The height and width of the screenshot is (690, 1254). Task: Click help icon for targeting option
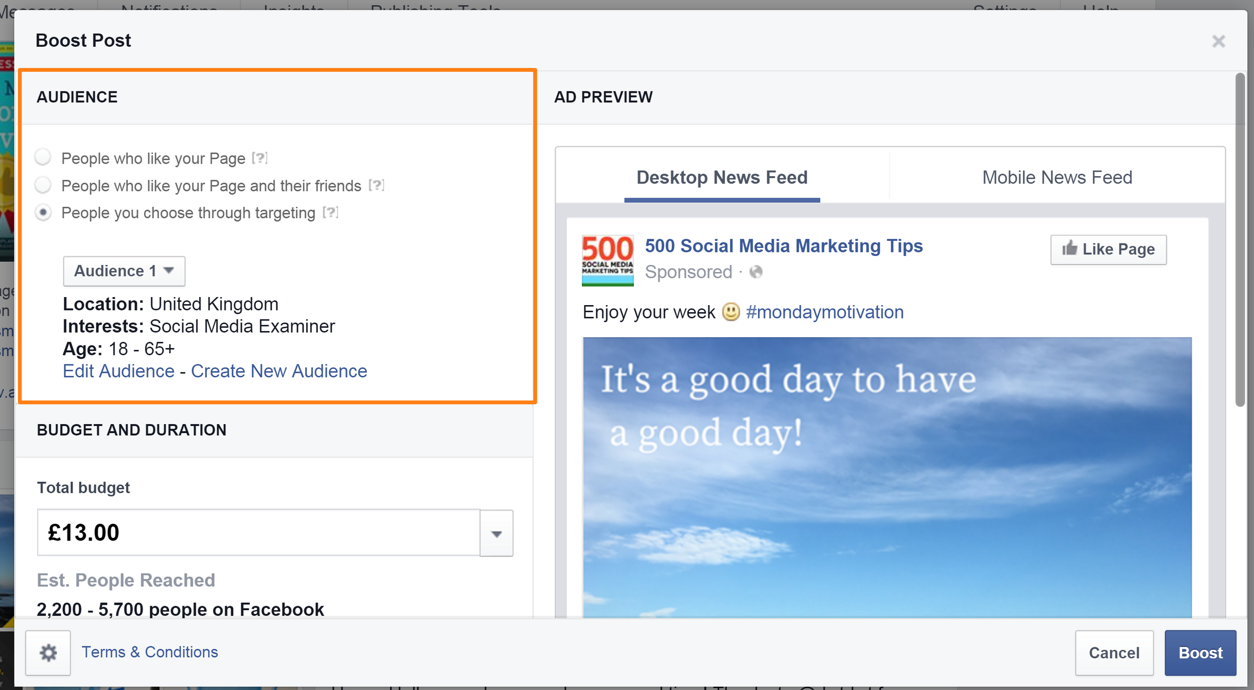click(x=331, y=212)
